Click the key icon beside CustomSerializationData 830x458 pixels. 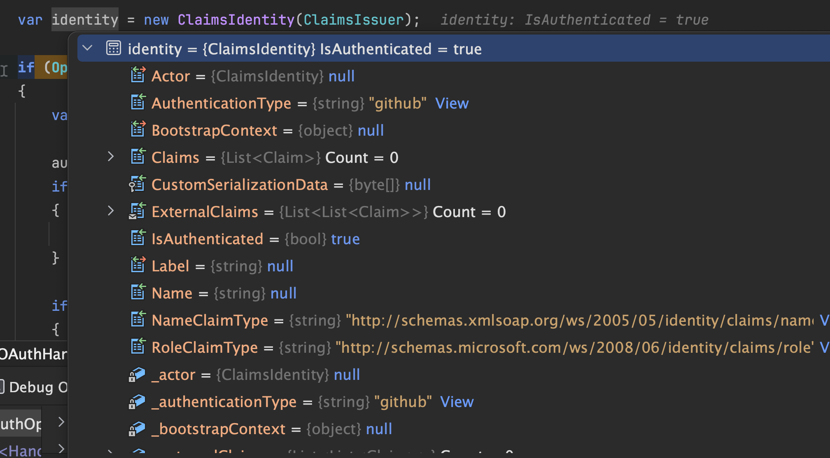[x=136, y=184]
